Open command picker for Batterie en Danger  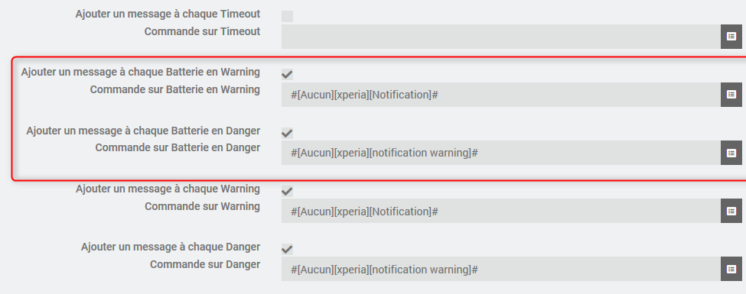tap(731, 153)
